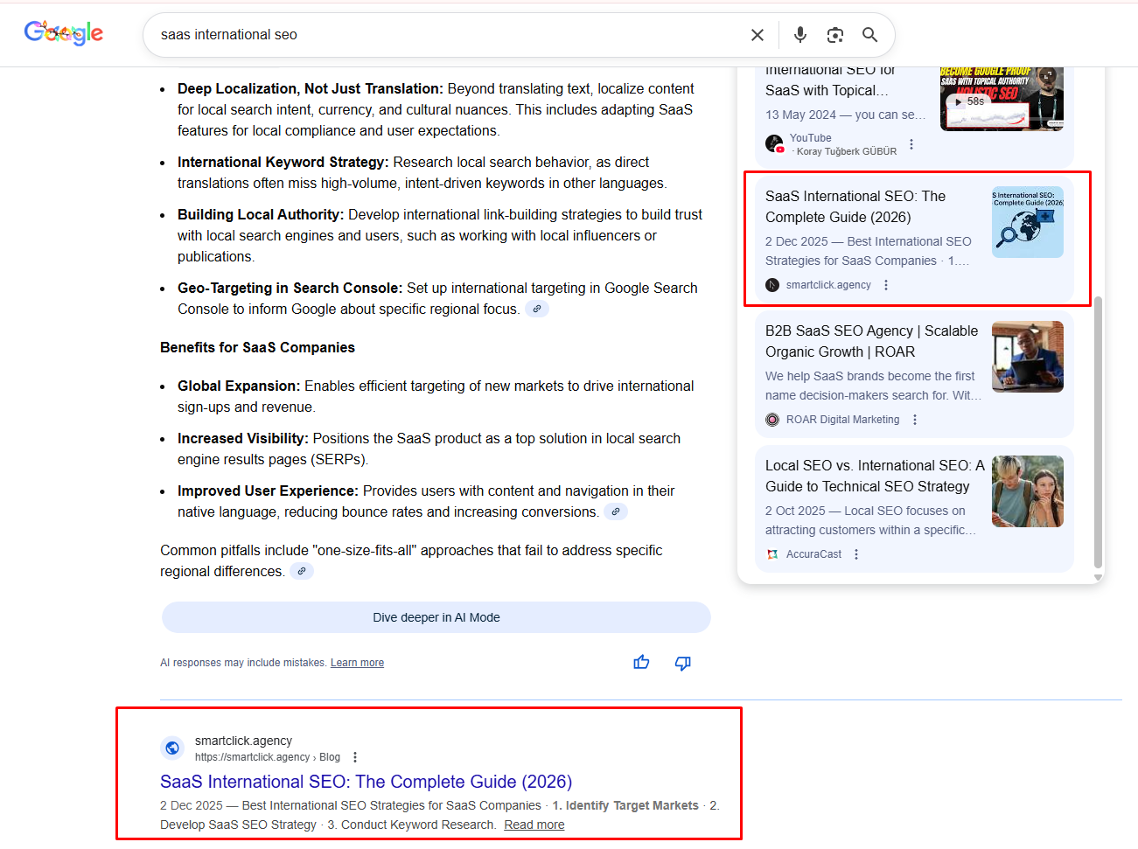
Task: Open SaaS International SEO Complete Guide result title
Action: 366,782
